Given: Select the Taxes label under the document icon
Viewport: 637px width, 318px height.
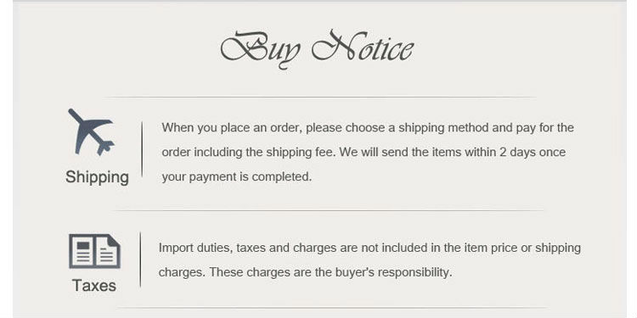Looking at the screenshot, I should (94, 286).
